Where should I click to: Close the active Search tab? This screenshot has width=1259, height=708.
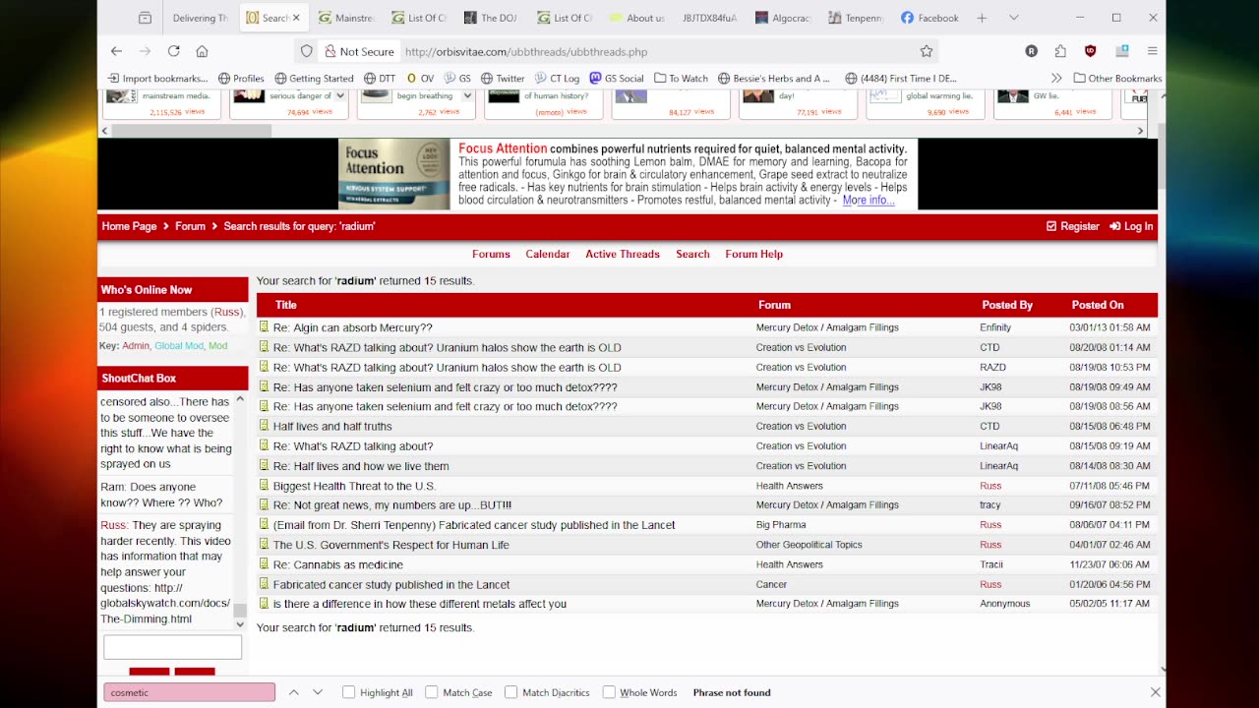(296, 18)
